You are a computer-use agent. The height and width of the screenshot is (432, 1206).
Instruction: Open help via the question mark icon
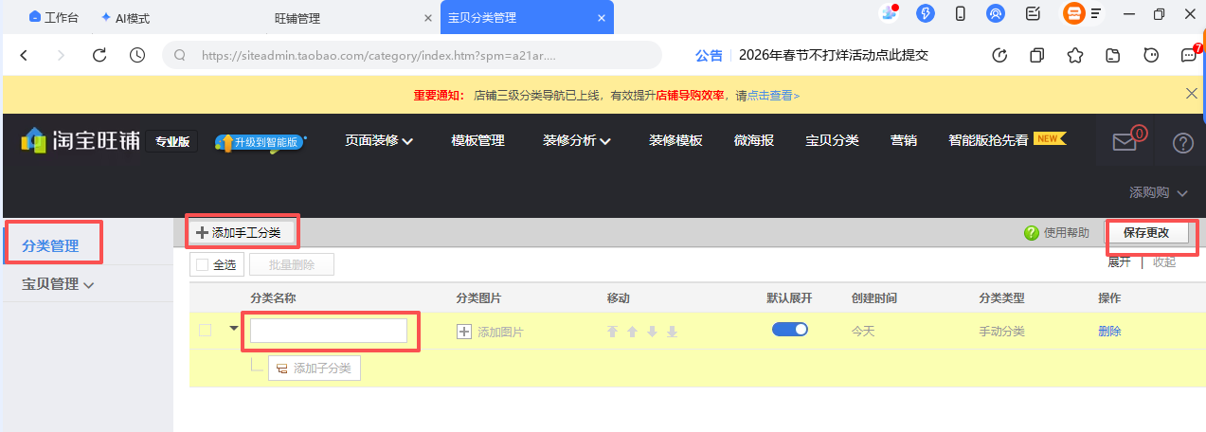point(1182,143)
